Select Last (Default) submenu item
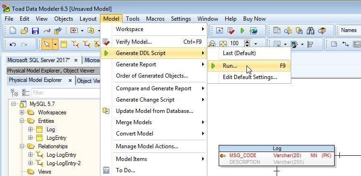Viewport: 361px width, 176px height. tap(249, 53)
